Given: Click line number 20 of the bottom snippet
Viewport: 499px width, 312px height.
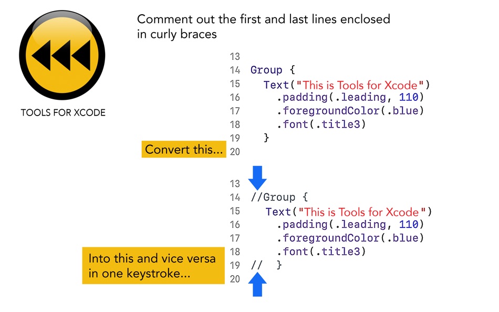Looking at the screenshot, I should tap(235, 279).
